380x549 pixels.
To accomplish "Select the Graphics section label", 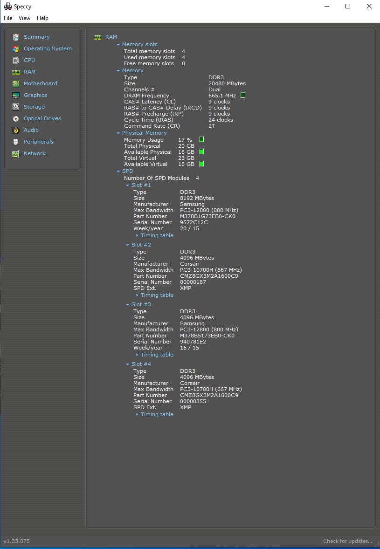I will (35, 95).
